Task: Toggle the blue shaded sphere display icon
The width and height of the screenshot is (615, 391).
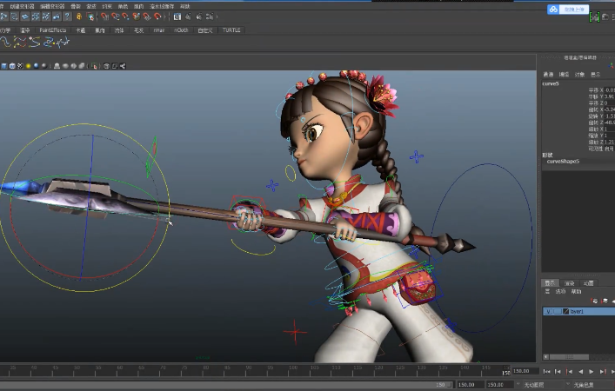Action: (36, 66)
